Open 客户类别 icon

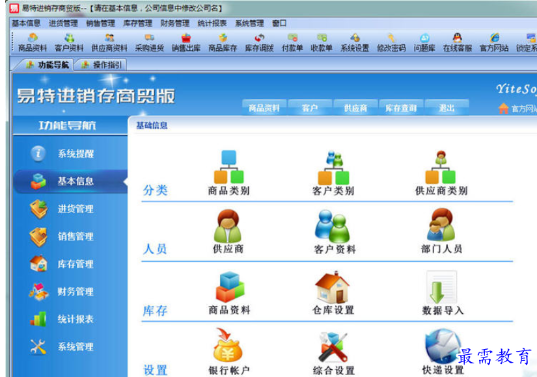pos(333,173)
